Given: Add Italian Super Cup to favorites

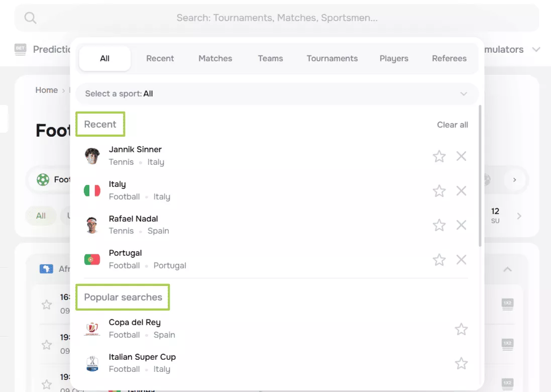Looking at the screenshot, I should [x=461, y=363].
